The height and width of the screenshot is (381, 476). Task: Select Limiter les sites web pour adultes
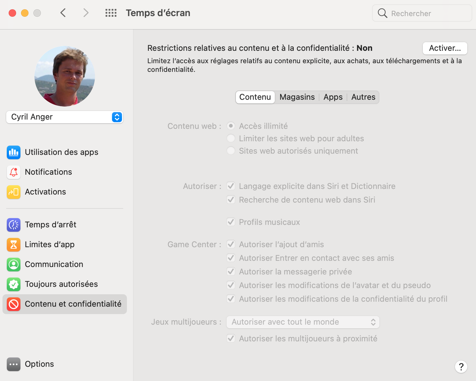(231, 138)
